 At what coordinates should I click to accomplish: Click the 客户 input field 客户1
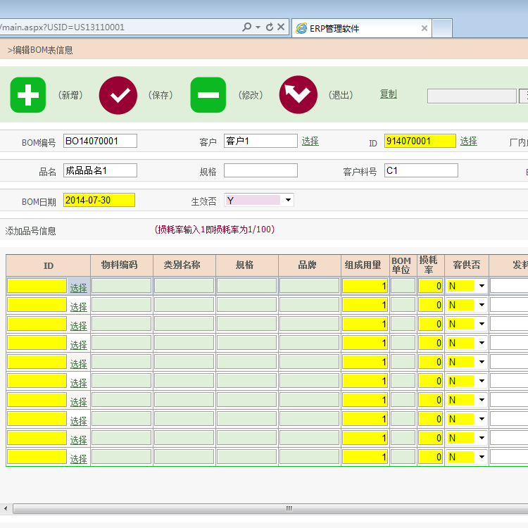260,141
